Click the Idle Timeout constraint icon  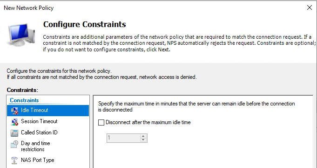[14, 111]
